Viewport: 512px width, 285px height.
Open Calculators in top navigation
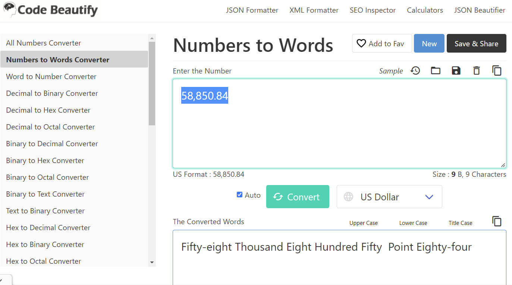(425, 10)
